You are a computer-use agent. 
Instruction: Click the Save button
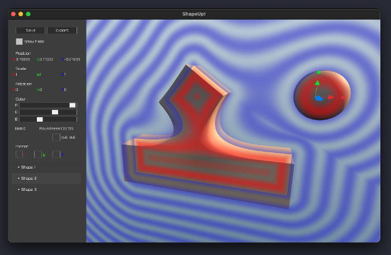[x=30, y=30]
